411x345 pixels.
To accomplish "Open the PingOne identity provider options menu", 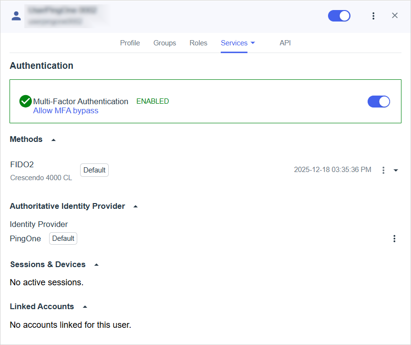I will pos(394,238).
